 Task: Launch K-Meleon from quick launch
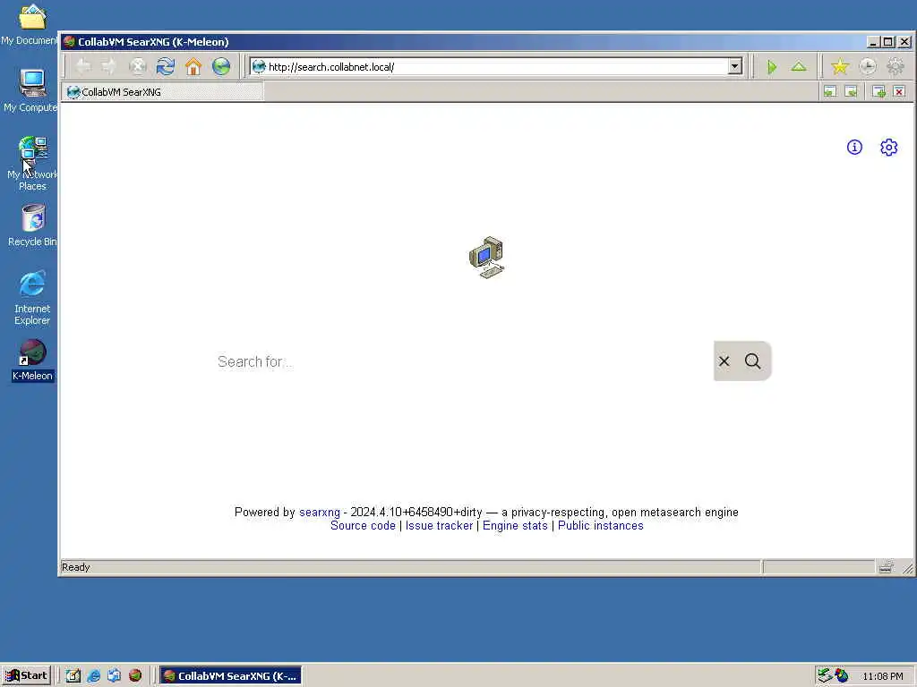pos(135,676)
